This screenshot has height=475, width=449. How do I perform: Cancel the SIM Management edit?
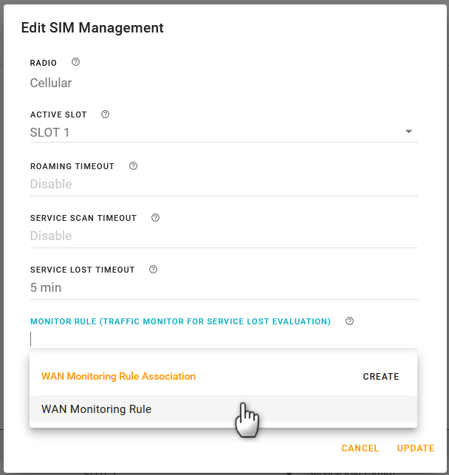(x=360, y=448)
